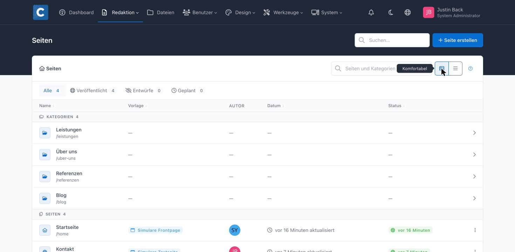The width and height of the screenshot is (515, 252).
Task: Click the Über uns folder icon
Action: (x=45, y=154)
